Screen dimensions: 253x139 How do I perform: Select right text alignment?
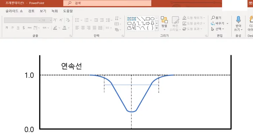coord(89,28)
